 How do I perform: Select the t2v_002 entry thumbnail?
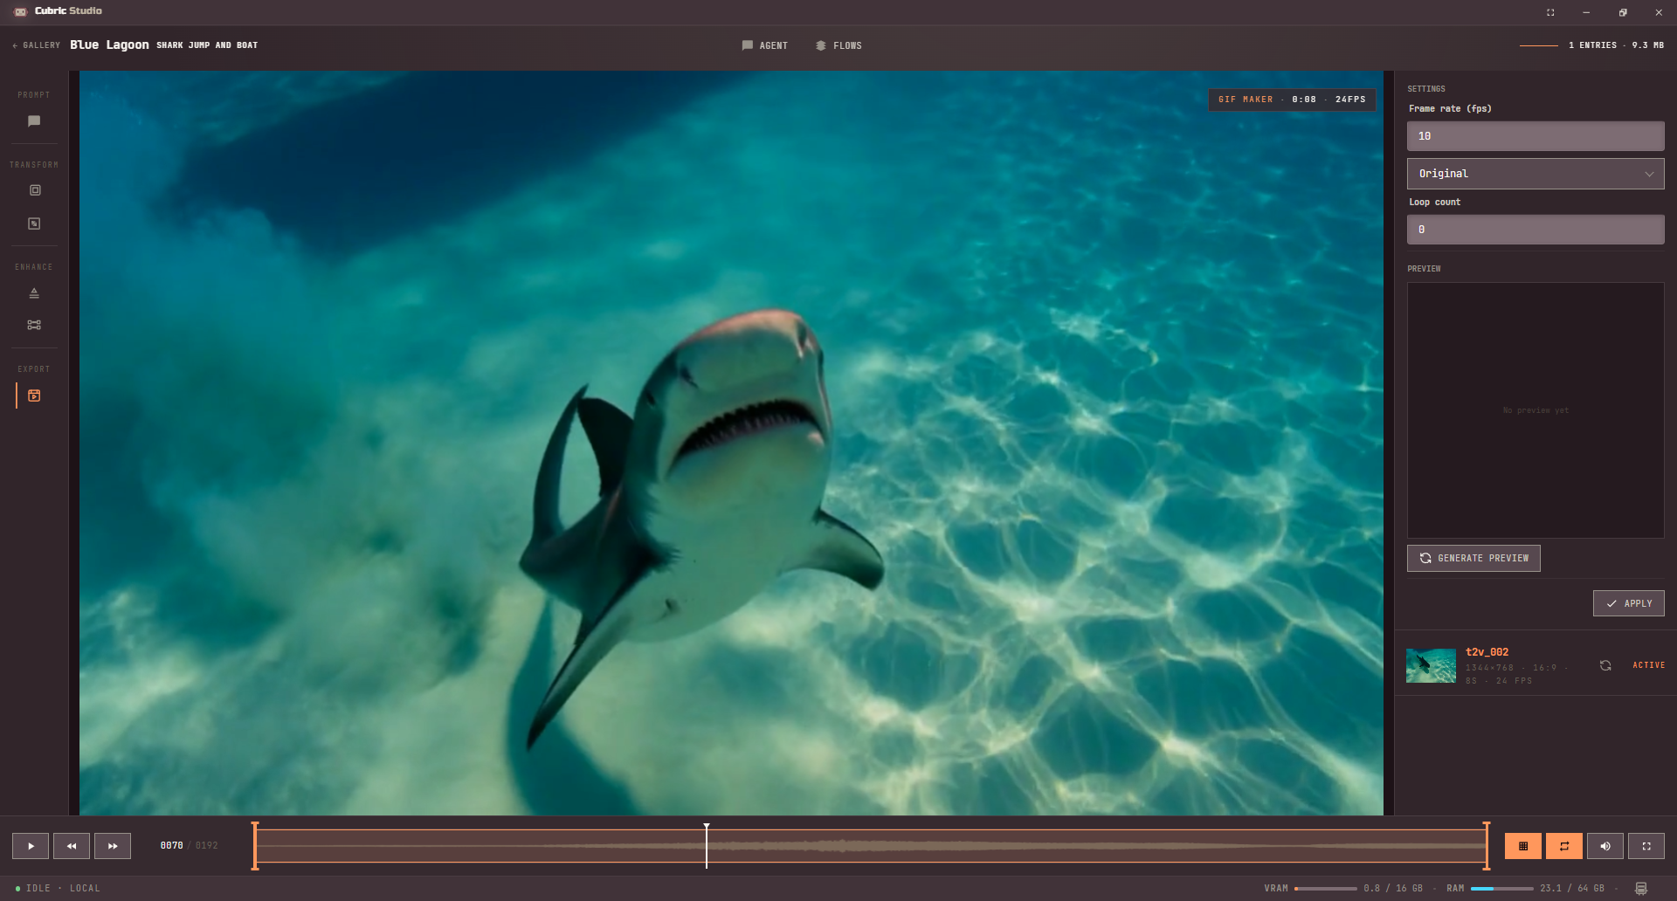[1431, 665]
